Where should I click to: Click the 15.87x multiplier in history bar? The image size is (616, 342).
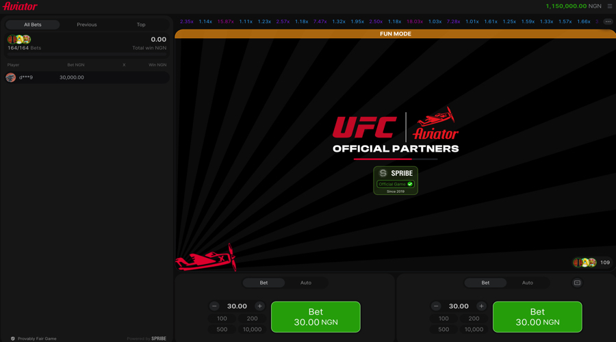tap(225, 22)
